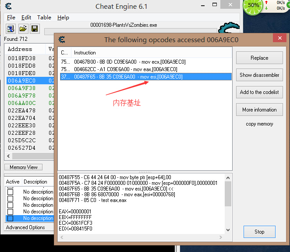Select green address 006A9F78
The image size is (290, 252).
click(x=21, y=96)
